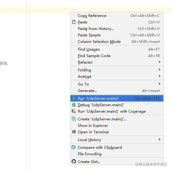
Task: Click the Run with Coverage shield icon
Action: (74, 111)
